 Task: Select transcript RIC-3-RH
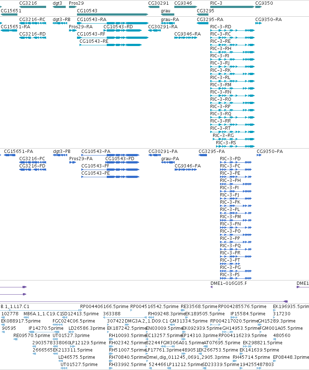pos(221,49)
